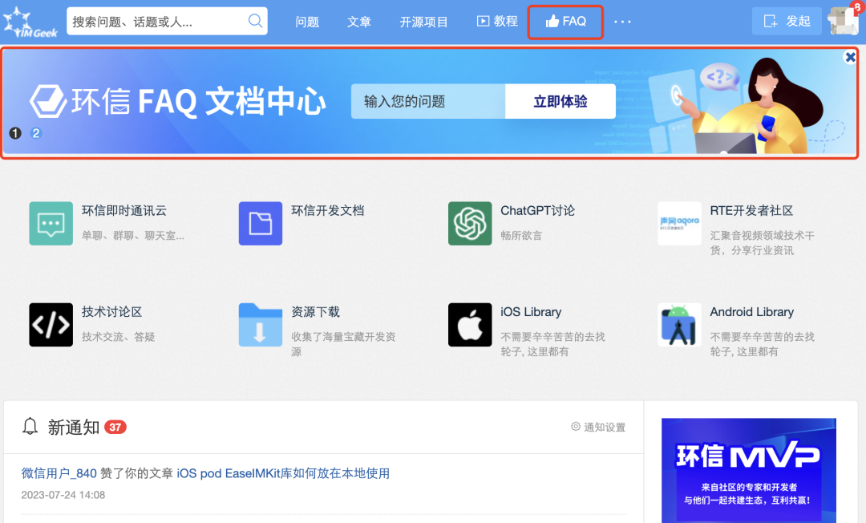Select banner slide indicator 2

coord(36,133)
